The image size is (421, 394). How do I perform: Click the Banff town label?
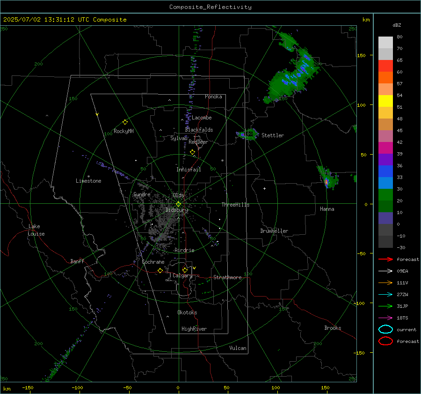[x=77, y=261]
